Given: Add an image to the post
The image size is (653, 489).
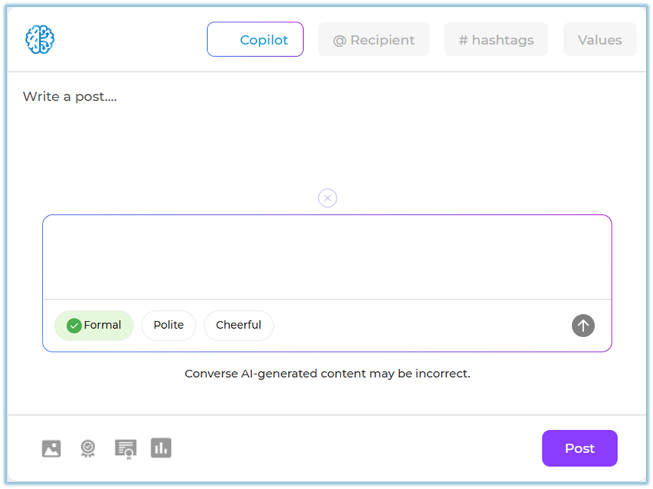Looking at the screenshot, I should (51, 448).
